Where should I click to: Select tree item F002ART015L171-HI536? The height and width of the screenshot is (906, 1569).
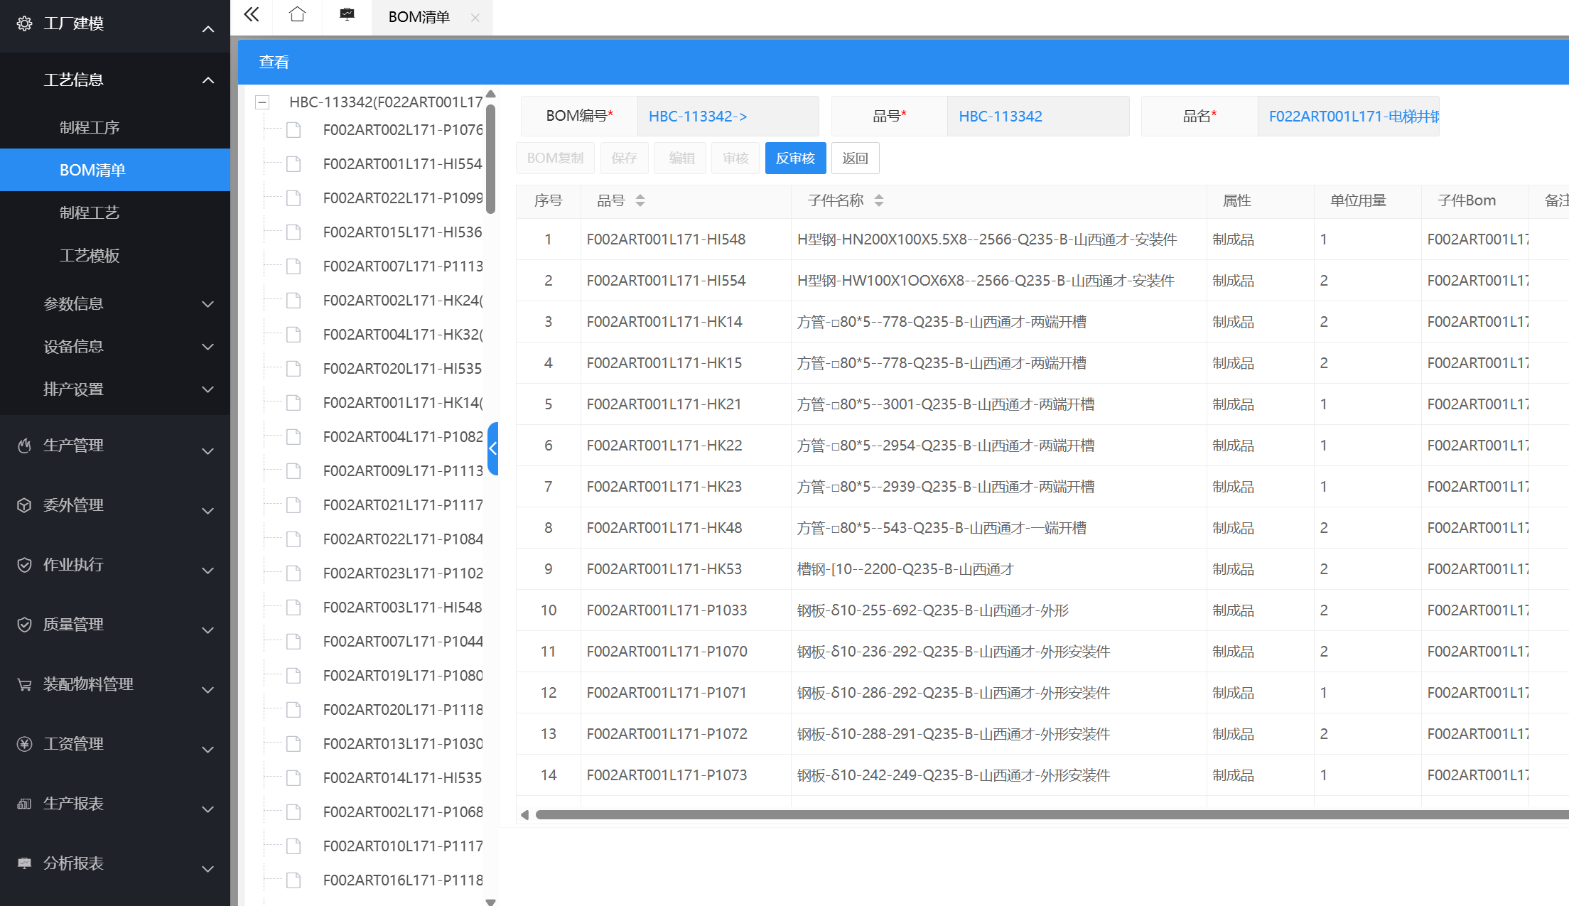pyautogui.click(x=402, y=232)
